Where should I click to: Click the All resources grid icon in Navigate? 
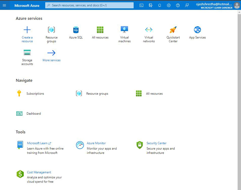[139, 93]
